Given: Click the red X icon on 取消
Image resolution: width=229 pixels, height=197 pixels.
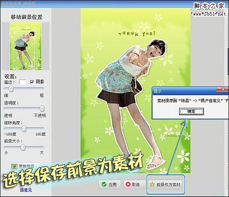Looking at the screenshot, I should [x=128, y=185].
